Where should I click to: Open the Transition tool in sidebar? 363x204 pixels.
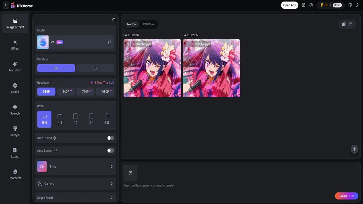click(x=15, y=67)
